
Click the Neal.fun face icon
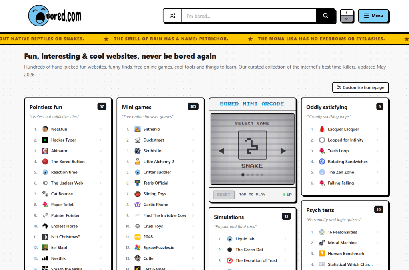tap(45, 129)
